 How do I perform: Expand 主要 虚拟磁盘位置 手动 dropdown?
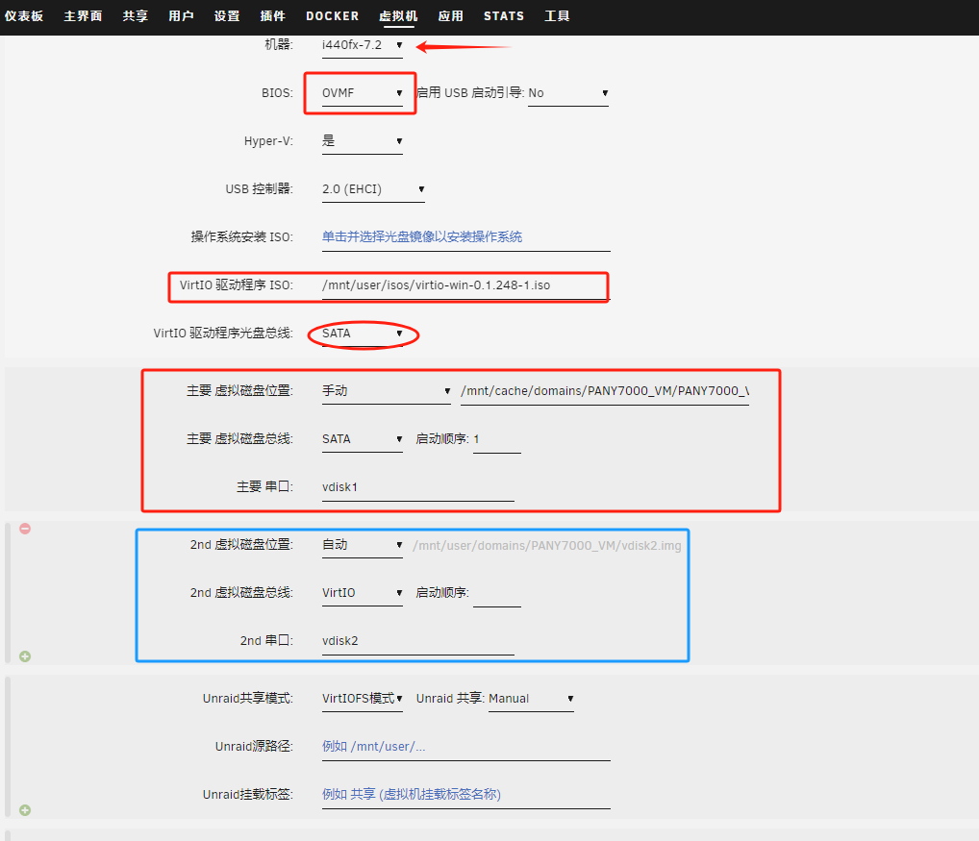click(386, 391)
